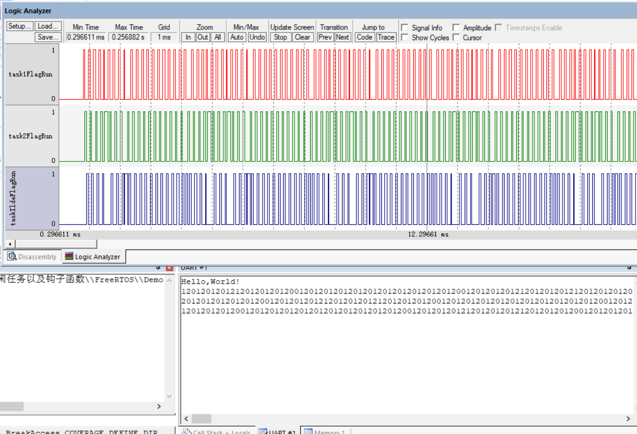Click the Save... button
Image resolution: width=637 pixels, height=434 pixels.
coord(48,37)
